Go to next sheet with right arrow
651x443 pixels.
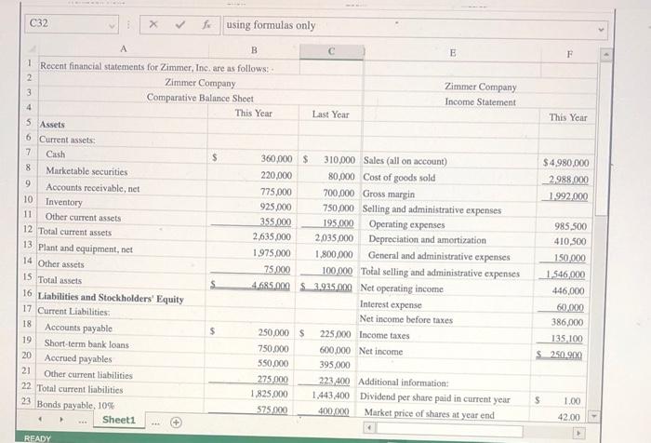61,420
